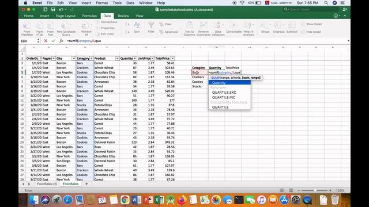369x207 pixels.
Task: Click Remove Duplicates icon
Action: 204,25
